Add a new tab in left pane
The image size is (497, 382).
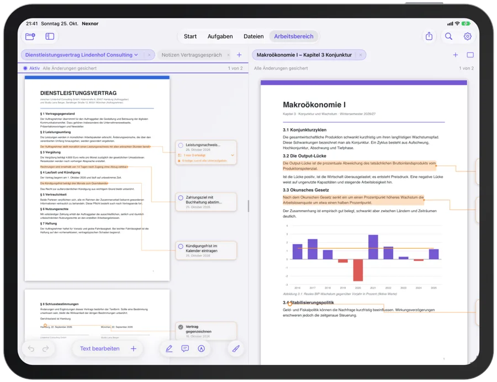point(239,55)
